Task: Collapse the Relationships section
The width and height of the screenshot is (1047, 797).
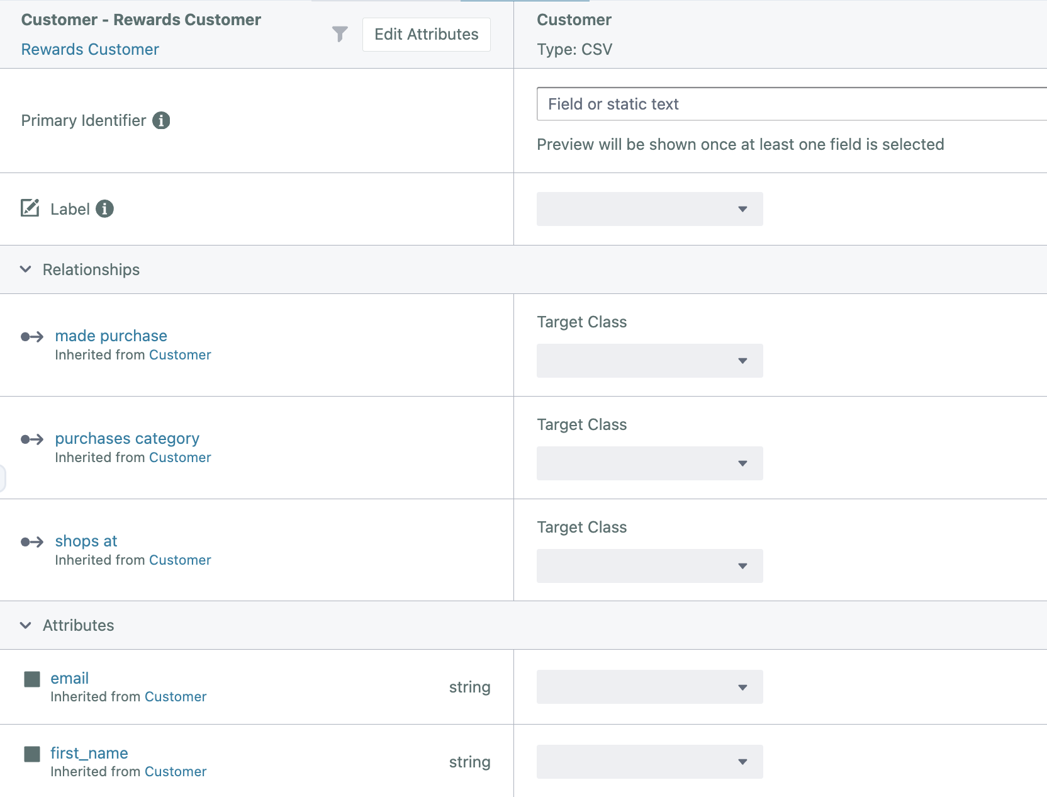Action: pos(26,269)
